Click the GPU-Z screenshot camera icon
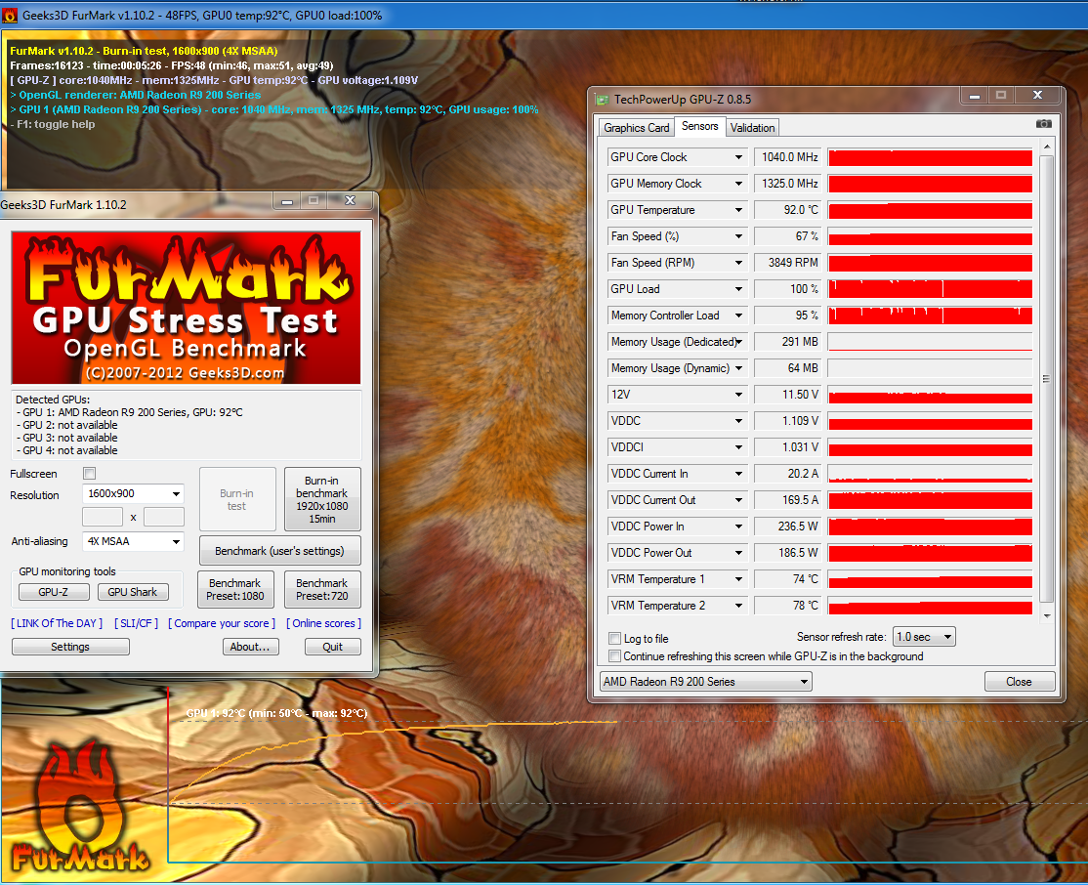Viewport: 1088px width, 885px height. tap(1043, 123)
